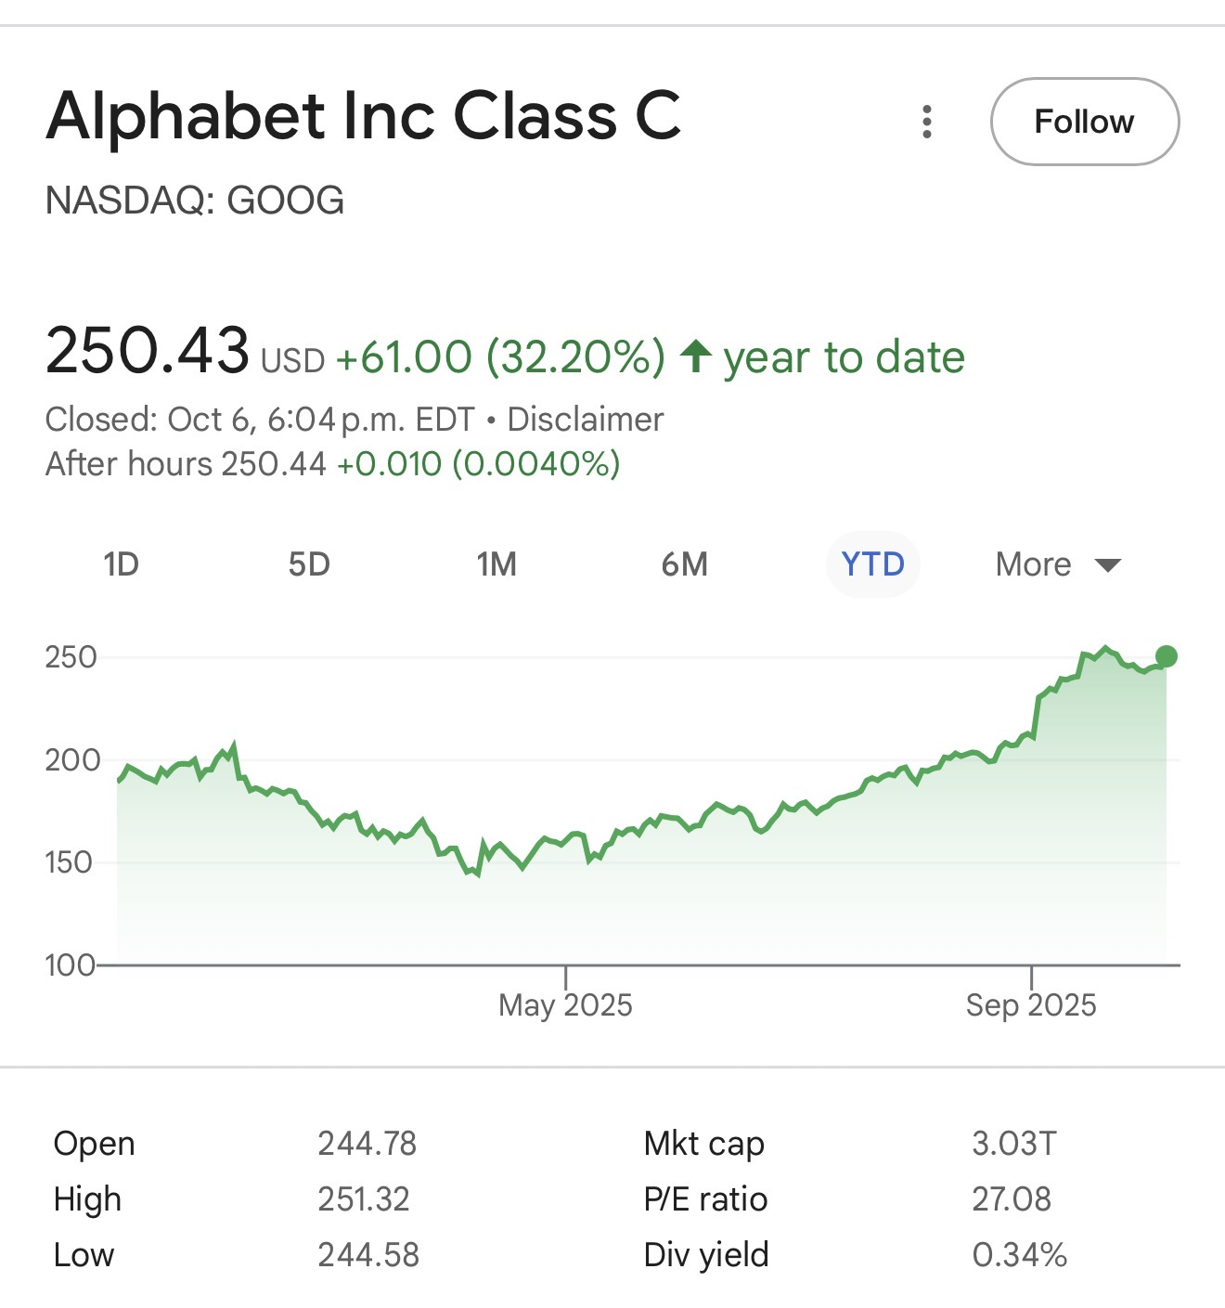1225x1308 pixels.
Task: Click the Mkt cap value 3.03T
Action: [x=1014, y=1144]
